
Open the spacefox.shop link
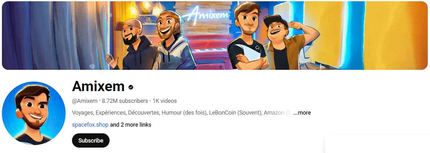tap(90, 125)
